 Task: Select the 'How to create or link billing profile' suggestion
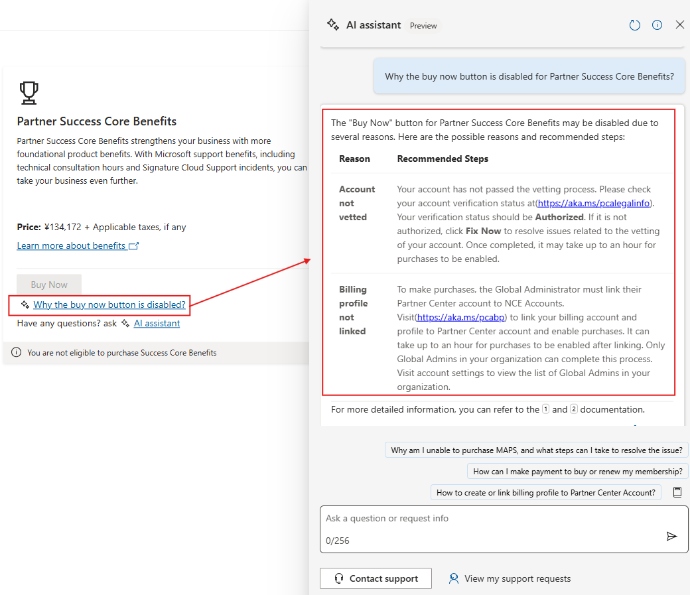545,492
